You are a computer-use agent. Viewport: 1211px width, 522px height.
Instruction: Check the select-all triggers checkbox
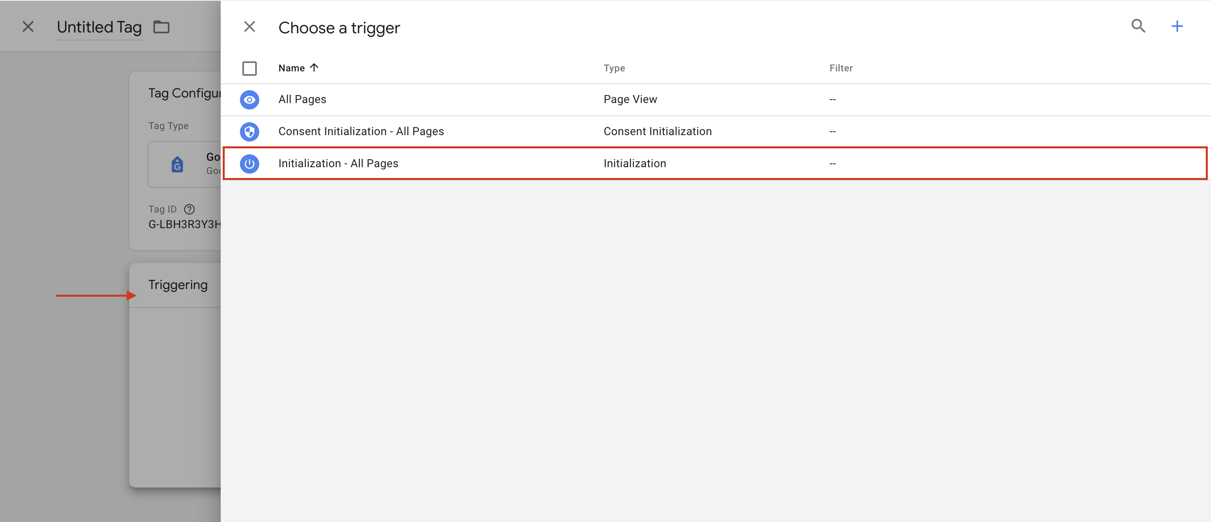[x=250, y=68]
